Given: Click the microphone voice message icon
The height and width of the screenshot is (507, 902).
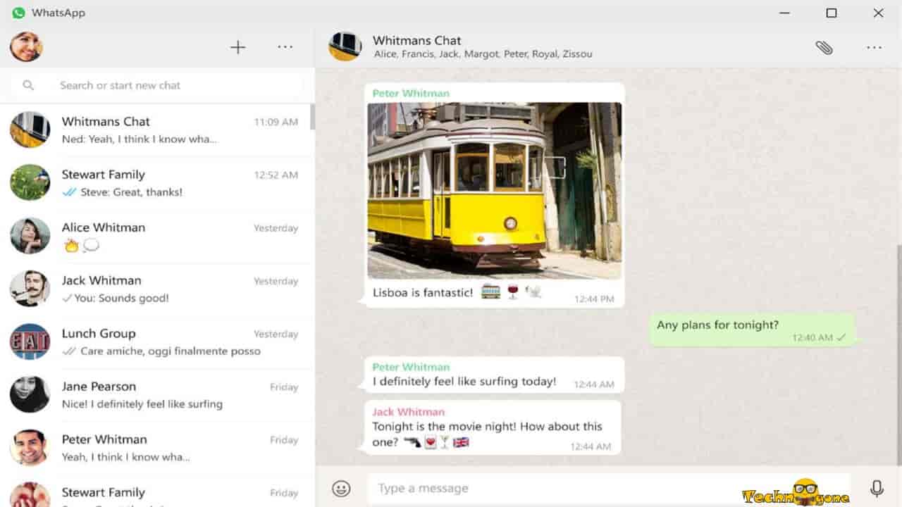Looking at the screenshot, I should click(876, 488).
